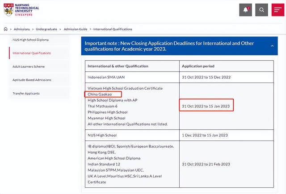Click the highlighted China Gaokao text

(x=103, y=95)
